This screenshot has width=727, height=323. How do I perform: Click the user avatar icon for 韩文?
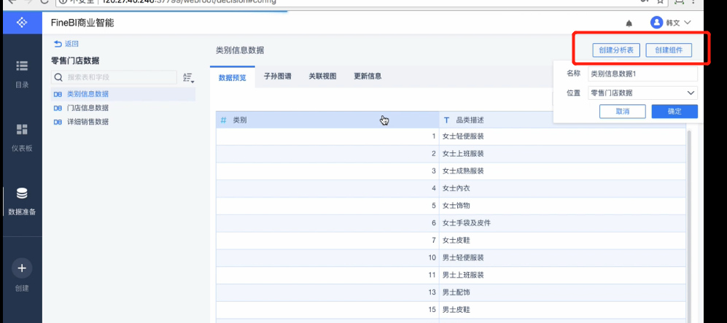pyautogui.click(x=656, y=23)
